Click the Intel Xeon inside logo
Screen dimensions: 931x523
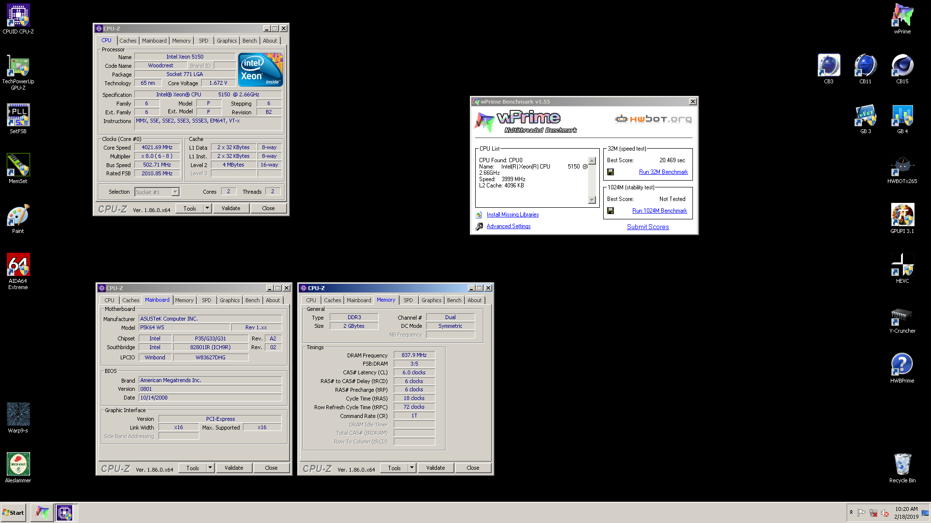(261, 70)
